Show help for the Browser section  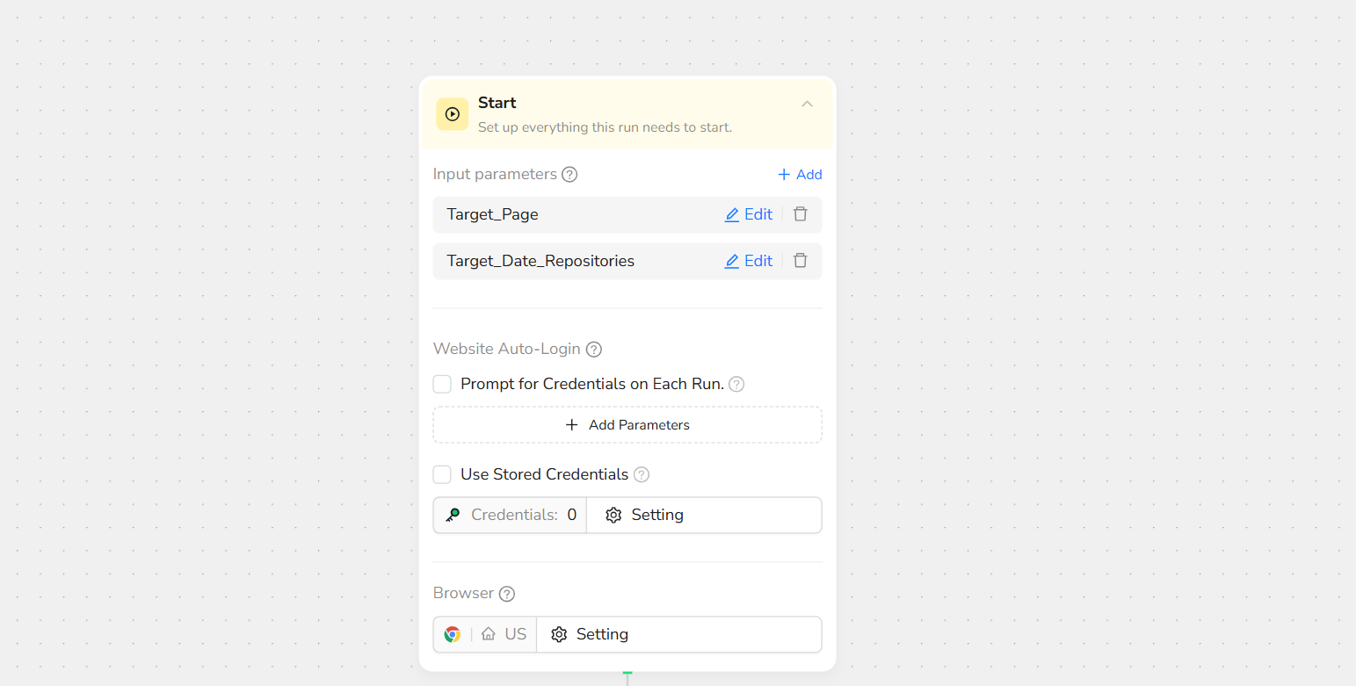click(x=507, y=594)
